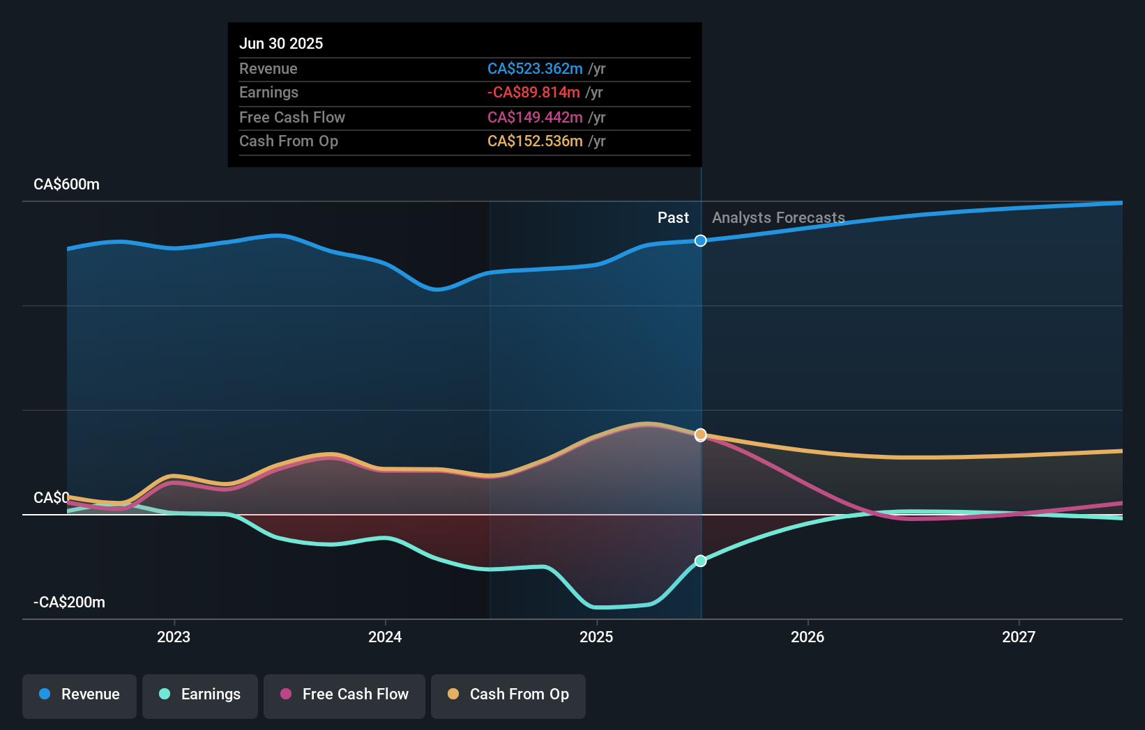Click the CA$600m axis label
The width and height of the screenshot is (1145, 730).
(x=66, y=184)
